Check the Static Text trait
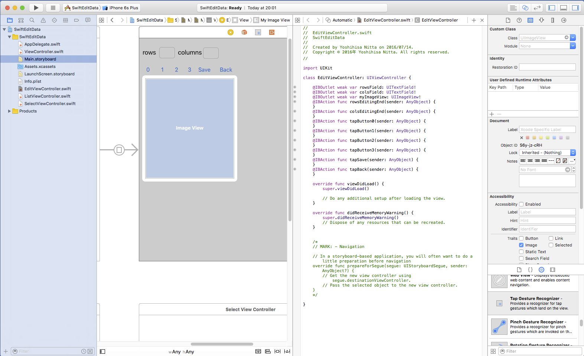584x356 pixels. coord(521,252)
